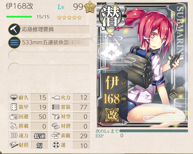The width and height of the screenshot is (193, 154).
Task: Click the green HP bar
Action: click(19, 17)
